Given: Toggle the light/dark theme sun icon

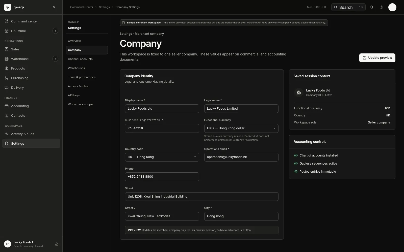Looking at the screenshot, I should (x=382, y=7).
